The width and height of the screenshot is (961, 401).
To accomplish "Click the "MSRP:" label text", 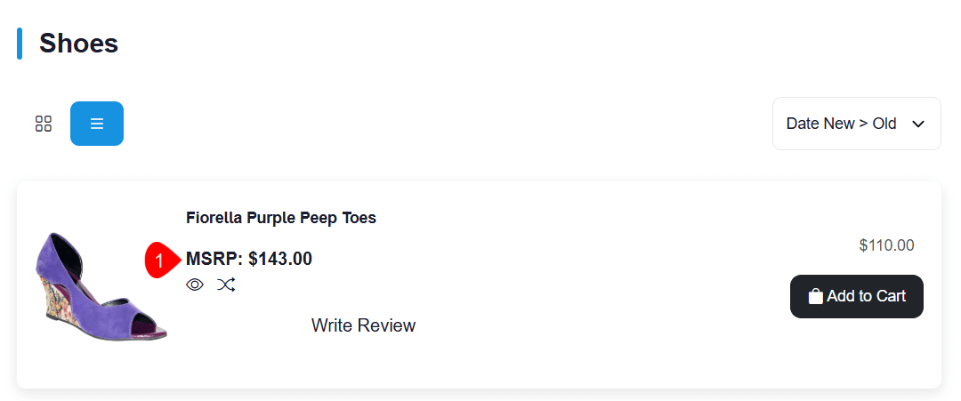I will (214, 260).
